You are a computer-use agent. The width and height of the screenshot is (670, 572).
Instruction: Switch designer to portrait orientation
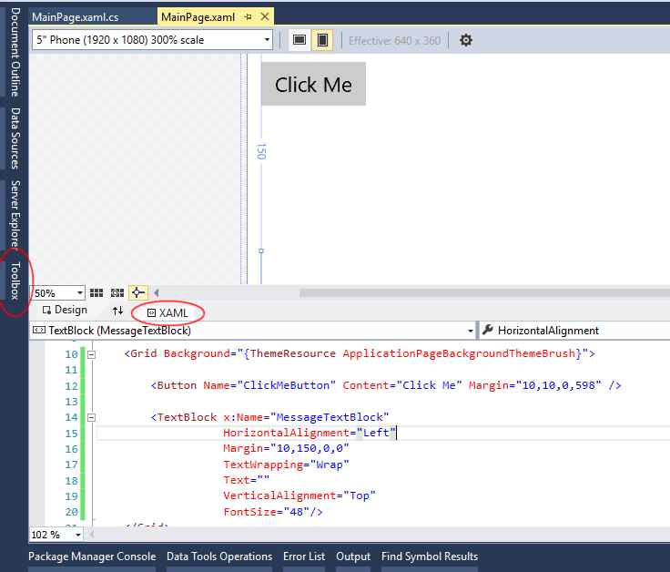pyautogui.click(x=322, y=40)
